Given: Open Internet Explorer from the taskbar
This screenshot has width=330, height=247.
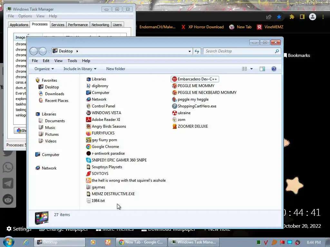Looking at the screenshot, I should point(26,242).
